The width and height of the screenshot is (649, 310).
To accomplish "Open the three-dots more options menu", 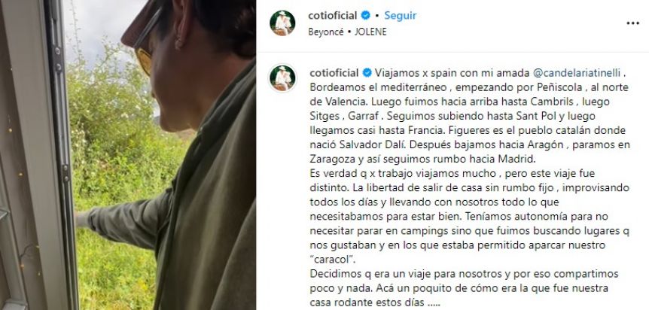I will [632, 23].
